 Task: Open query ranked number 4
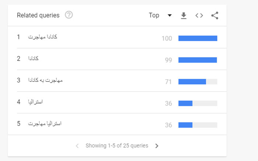(x=35, y=102)
